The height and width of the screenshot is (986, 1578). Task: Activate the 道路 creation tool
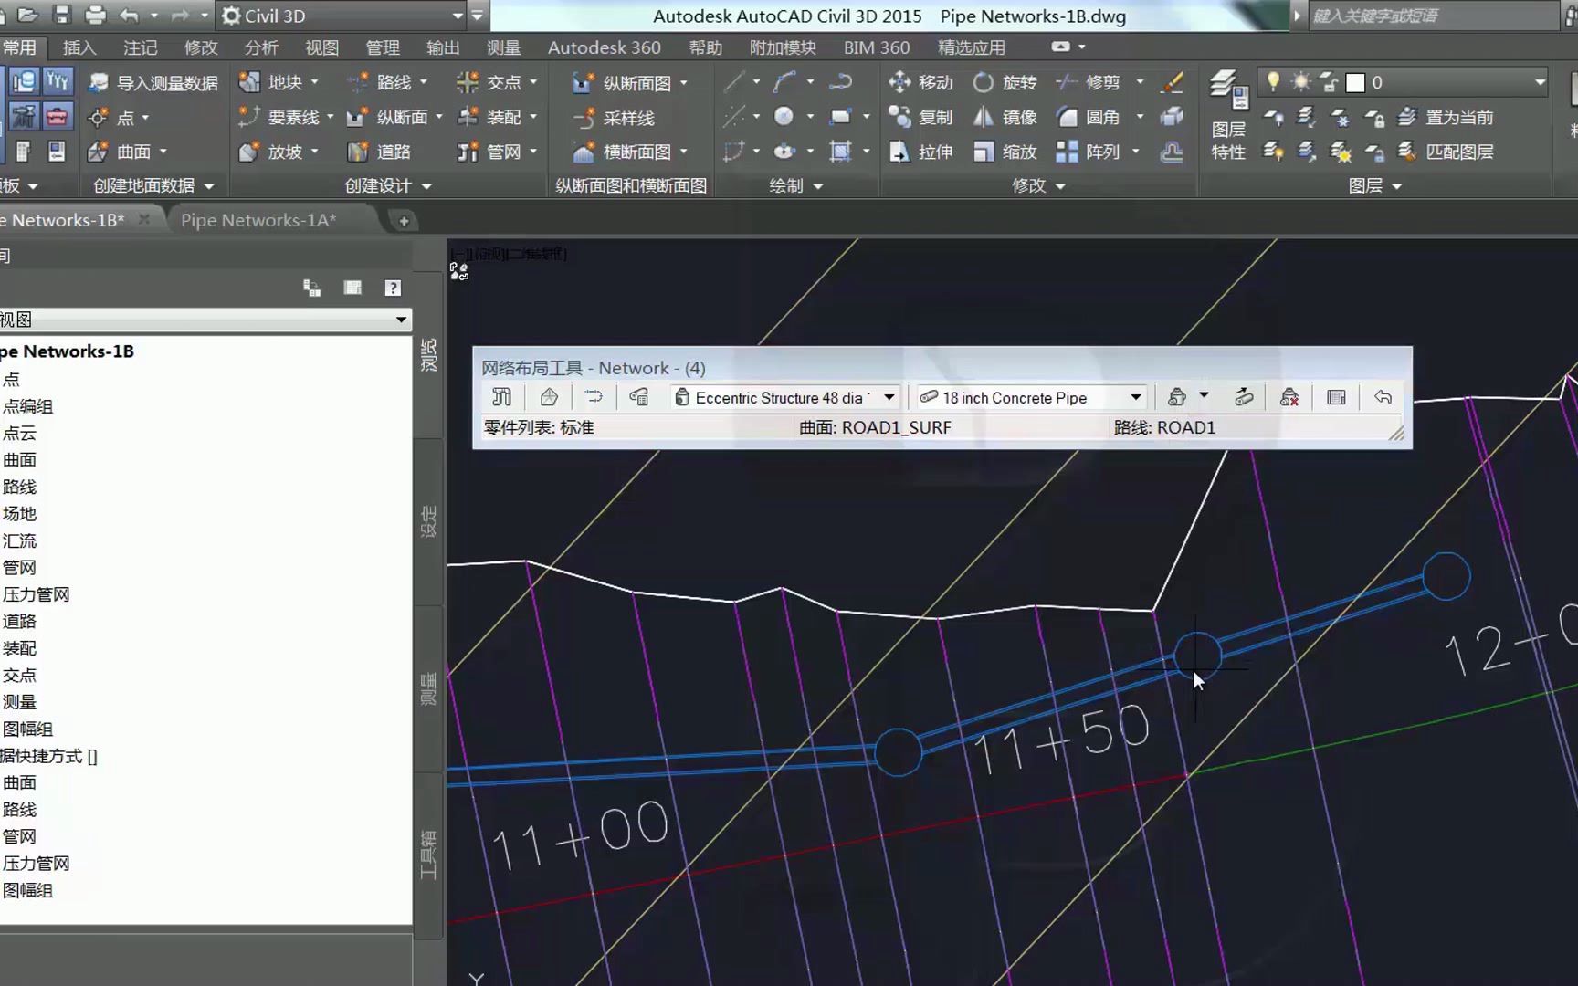tap(387, 152)
